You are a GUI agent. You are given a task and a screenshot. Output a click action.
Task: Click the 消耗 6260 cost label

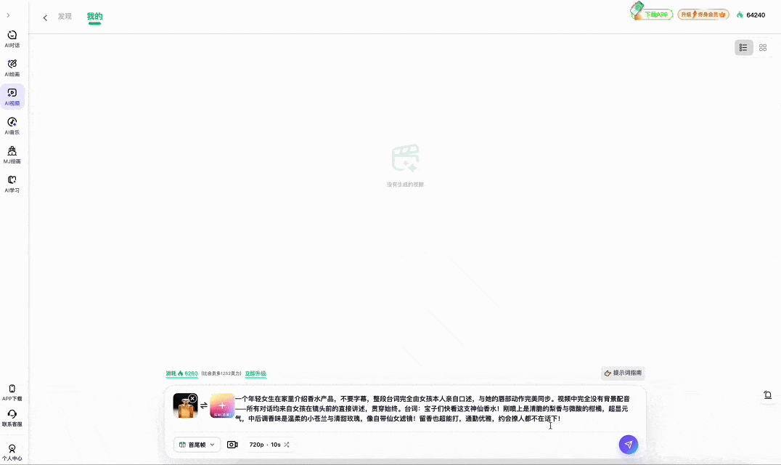(x=181, y=373)
